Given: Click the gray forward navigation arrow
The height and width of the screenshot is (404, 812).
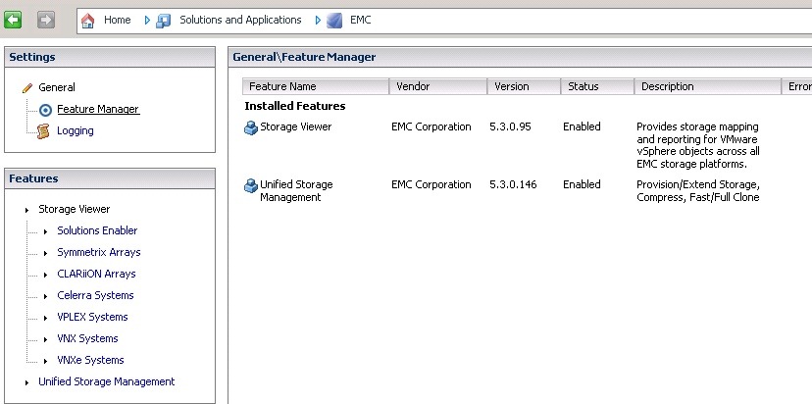Looking at the screenshot, I should point(46,20).
